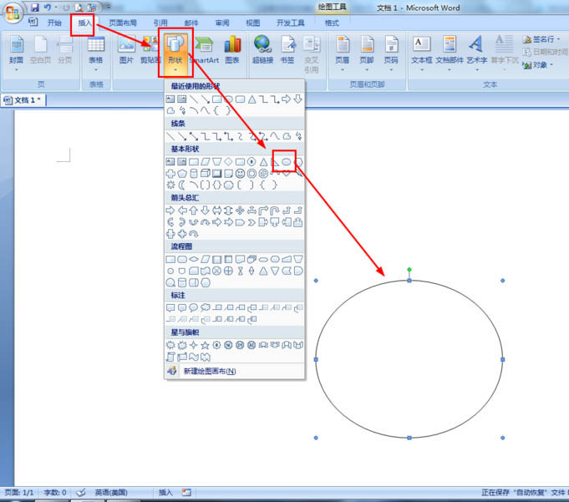Image resolution: width=569 pixels, height=502 pixels.
Task: Add a bookmark (书签)
Action: (287, 50)
